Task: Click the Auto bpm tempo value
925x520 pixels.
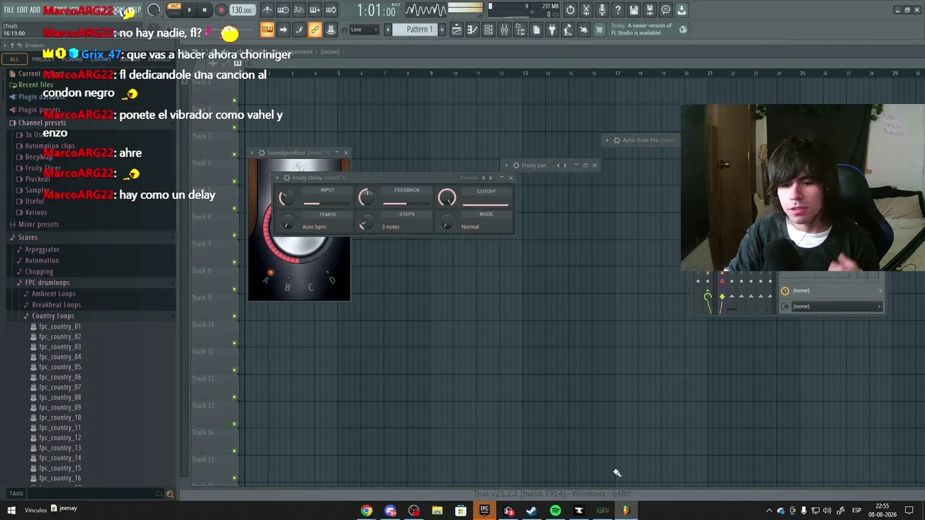Action: 314,227
